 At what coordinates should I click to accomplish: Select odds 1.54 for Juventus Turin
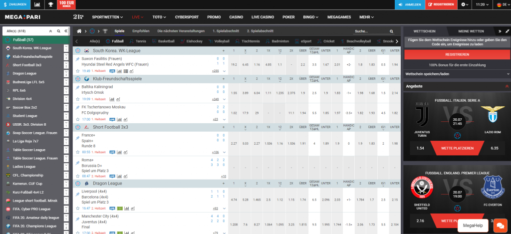point(421,148)
